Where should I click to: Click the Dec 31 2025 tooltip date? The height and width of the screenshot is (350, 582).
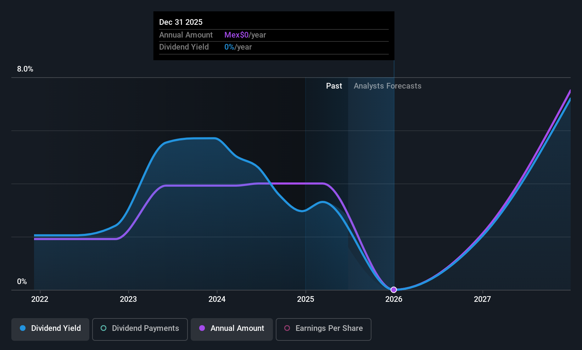[x=181, y=22]
